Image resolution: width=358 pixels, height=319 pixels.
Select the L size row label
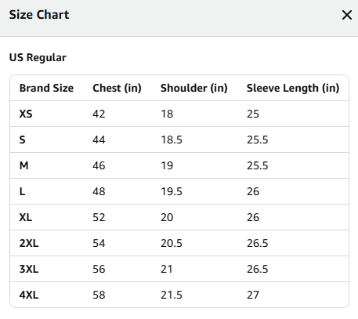(x=23, y=191)
